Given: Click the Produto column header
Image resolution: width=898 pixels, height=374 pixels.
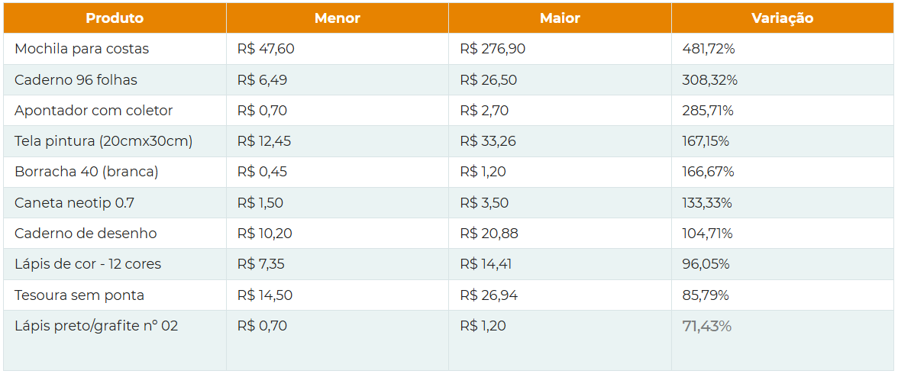Looking at the screenshot, I should 115,18.
